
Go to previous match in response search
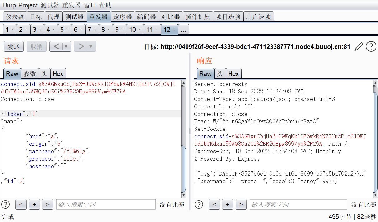[214, 204]
